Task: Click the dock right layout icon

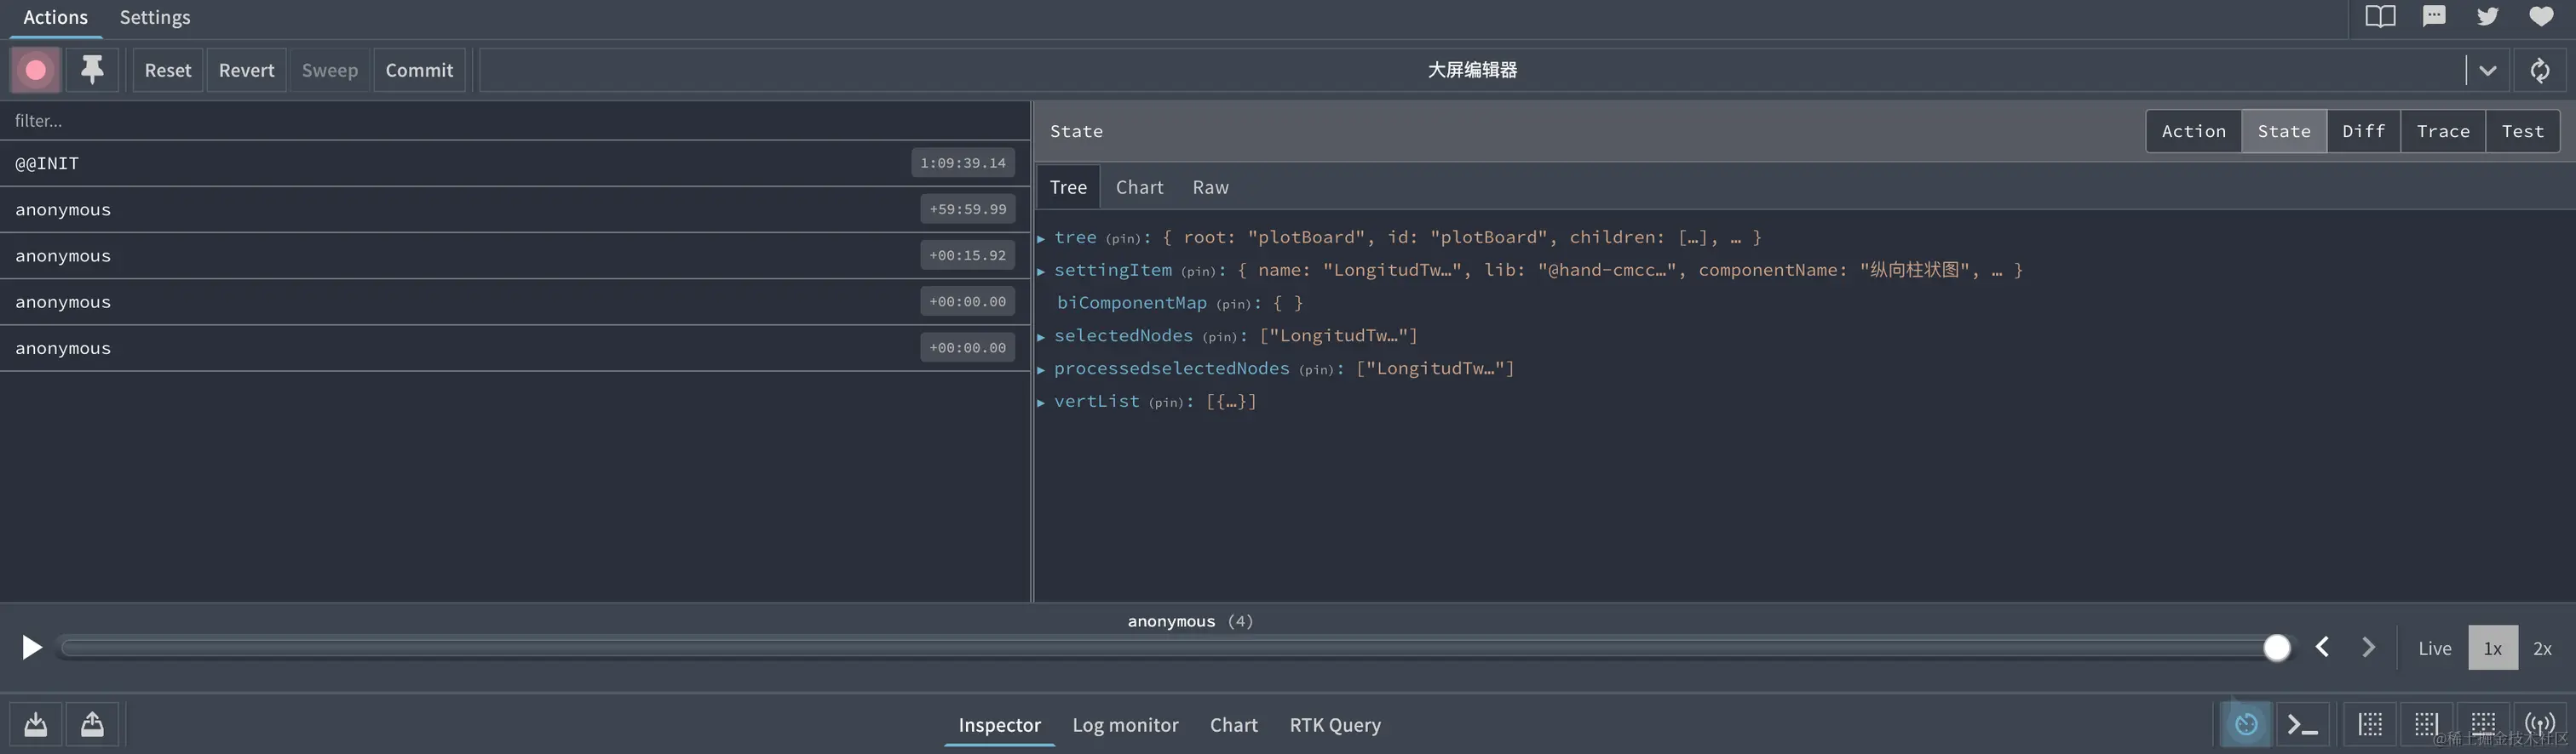Action: click(x=2427, y=724)
